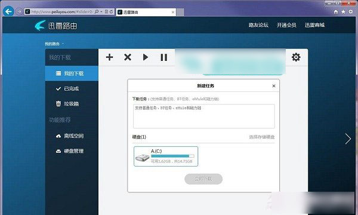The image size is (358, 215).
Task: Select 我的下载 in the sidebar
Action: 72,73
